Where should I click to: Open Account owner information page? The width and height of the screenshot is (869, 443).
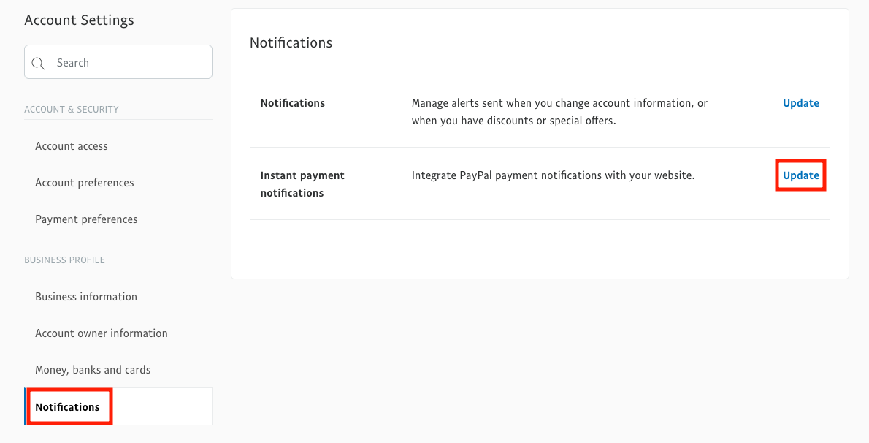[102, 333]
